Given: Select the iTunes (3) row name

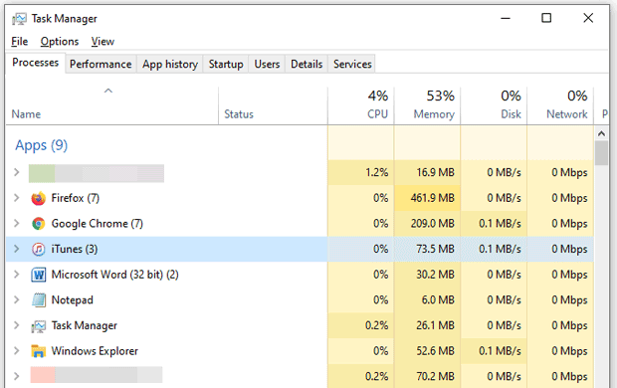Looking at the screenshot, I should [x=75, y=249].
